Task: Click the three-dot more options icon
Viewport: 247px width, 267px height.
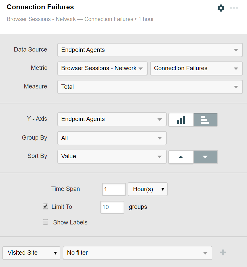Action: (234, 8)
